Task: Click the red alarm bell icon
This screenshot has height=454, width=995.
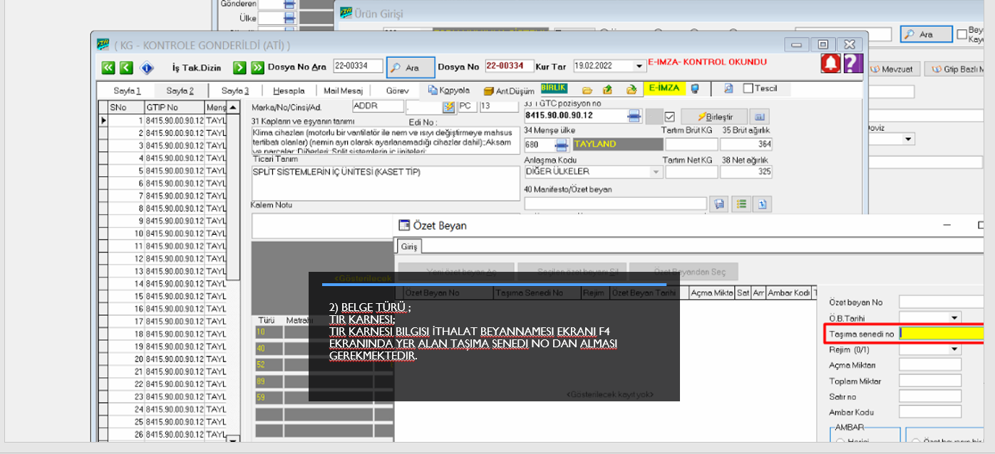Action: pos(830,64)
